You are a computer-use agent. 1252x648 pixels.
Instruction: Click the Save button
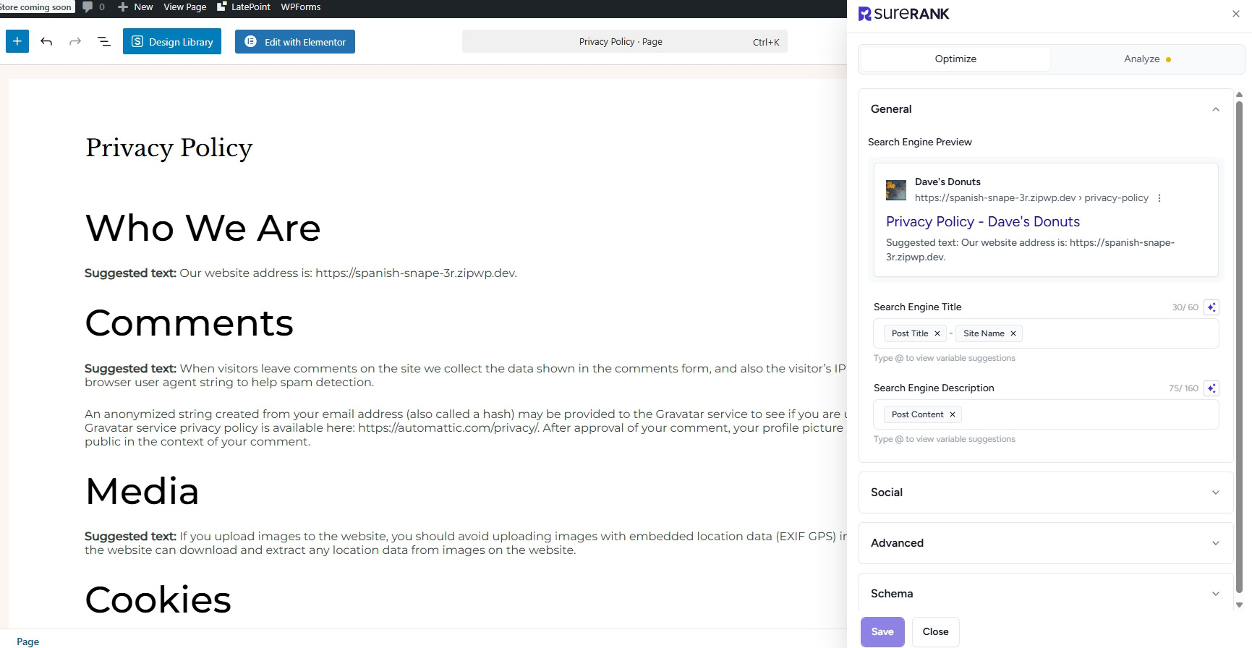coord(882,631)
